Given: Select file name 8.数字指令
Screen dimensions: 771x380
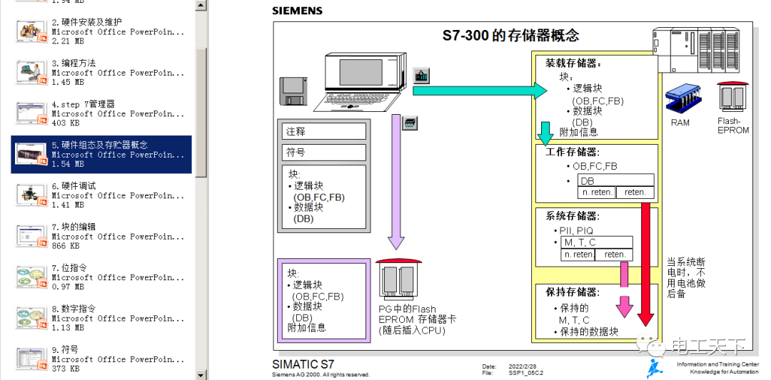Looking at the screenshot, I should pyautogui.click(x=74, y=309).
